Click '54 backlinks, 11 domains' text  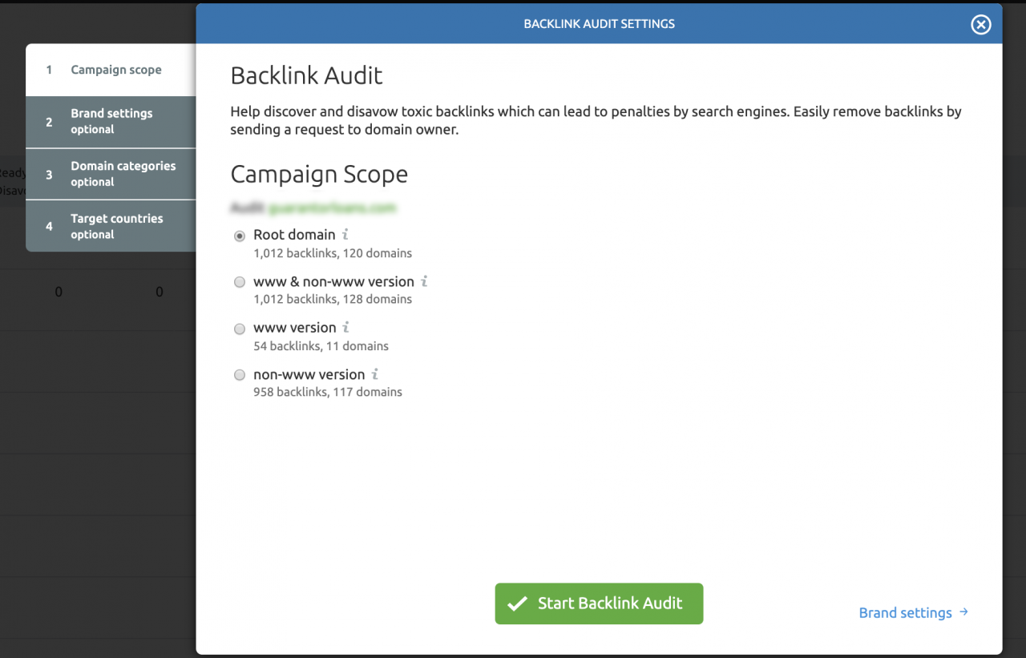(321, 346)
